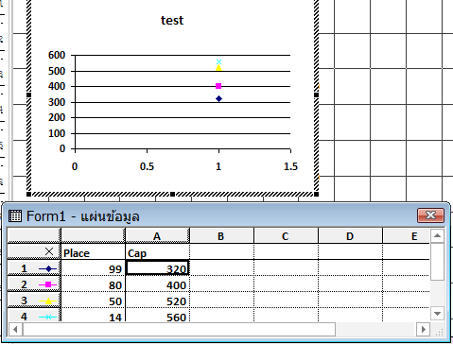Select the cell containing 14
453x344 pixels.
pos(94,316)
